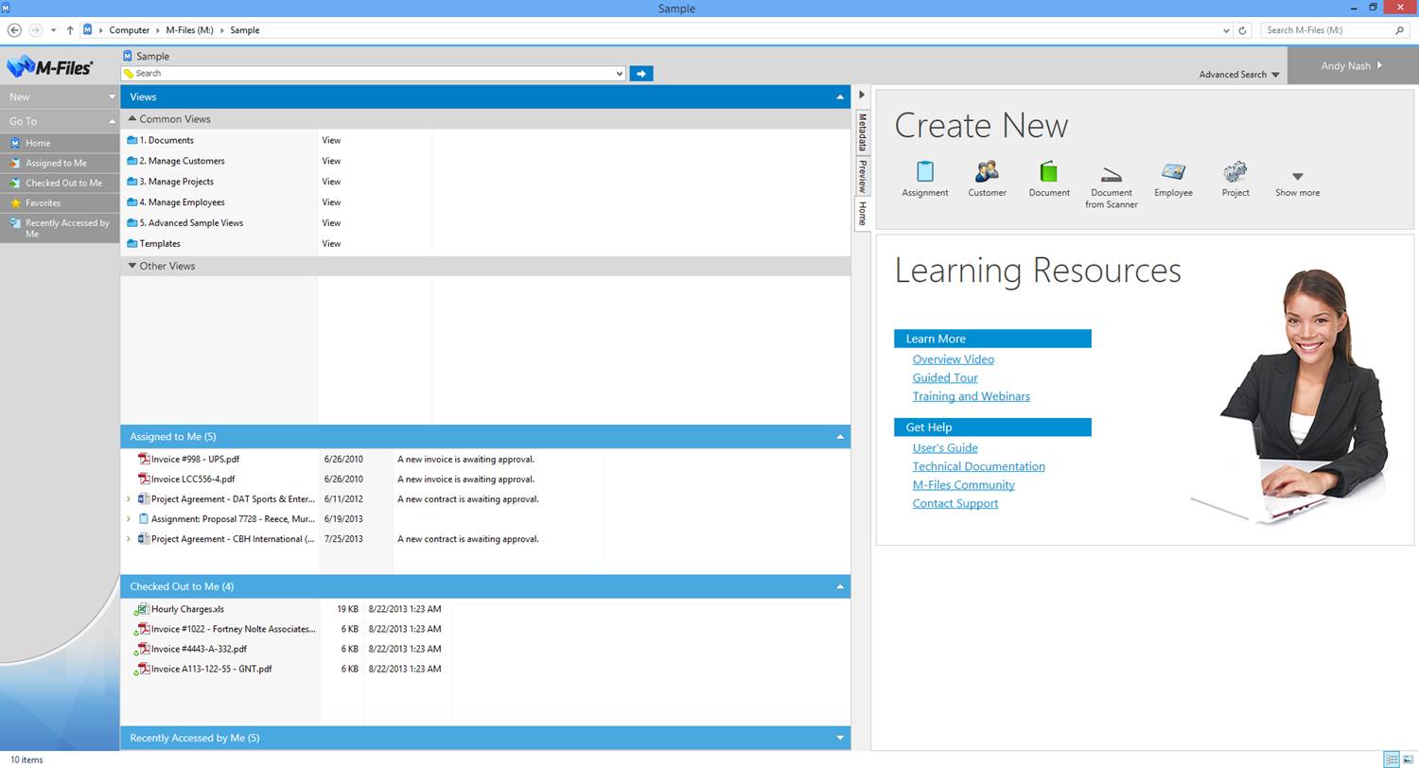The width and height of the screenshot is (1419, 768).
Task: Open Assigned to Me in the sidebar
Action: click(x=60, y=163)
